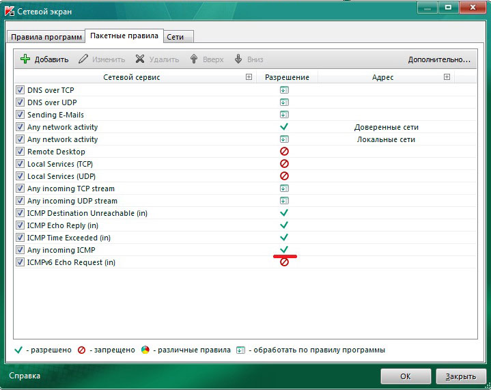Click the pencil Изменить icon
This screenshot has height=390, width=491.
(x=83, y=59)
